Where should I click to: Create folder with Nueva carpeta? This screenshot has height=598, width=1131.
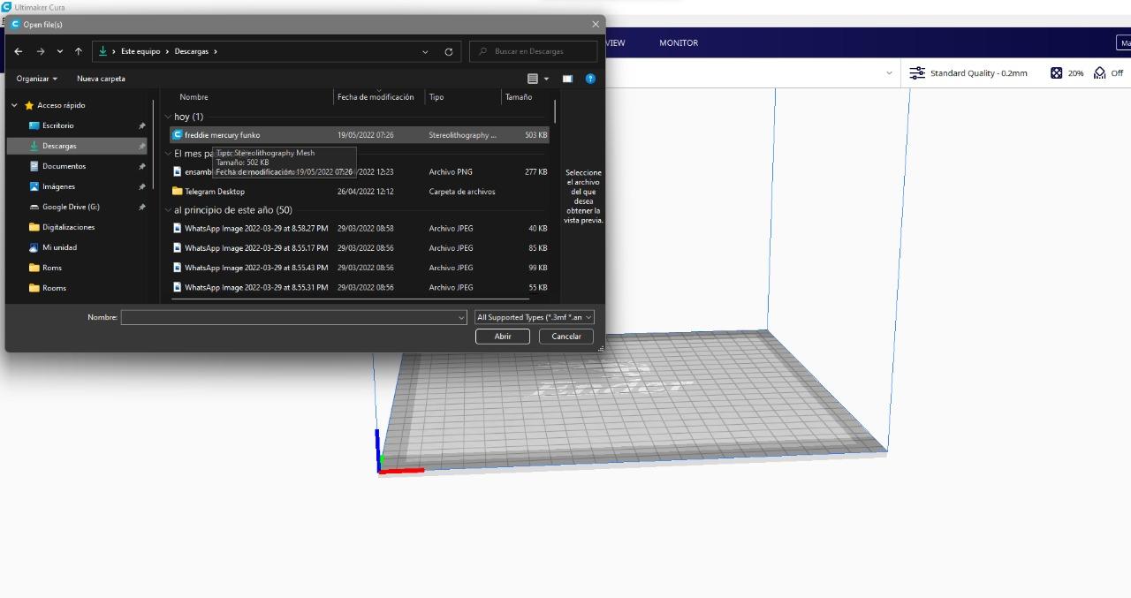click(x=101, y=79)
